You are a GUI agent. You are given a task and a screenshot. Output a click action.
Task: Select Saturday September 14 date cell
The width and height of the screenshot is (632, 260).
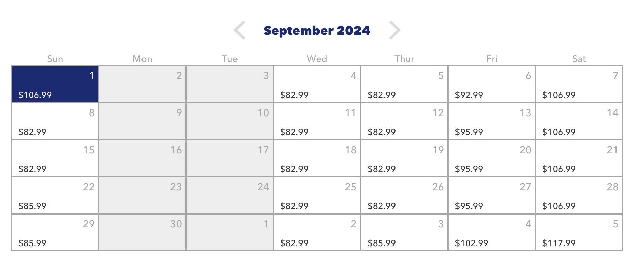[579, 121]
